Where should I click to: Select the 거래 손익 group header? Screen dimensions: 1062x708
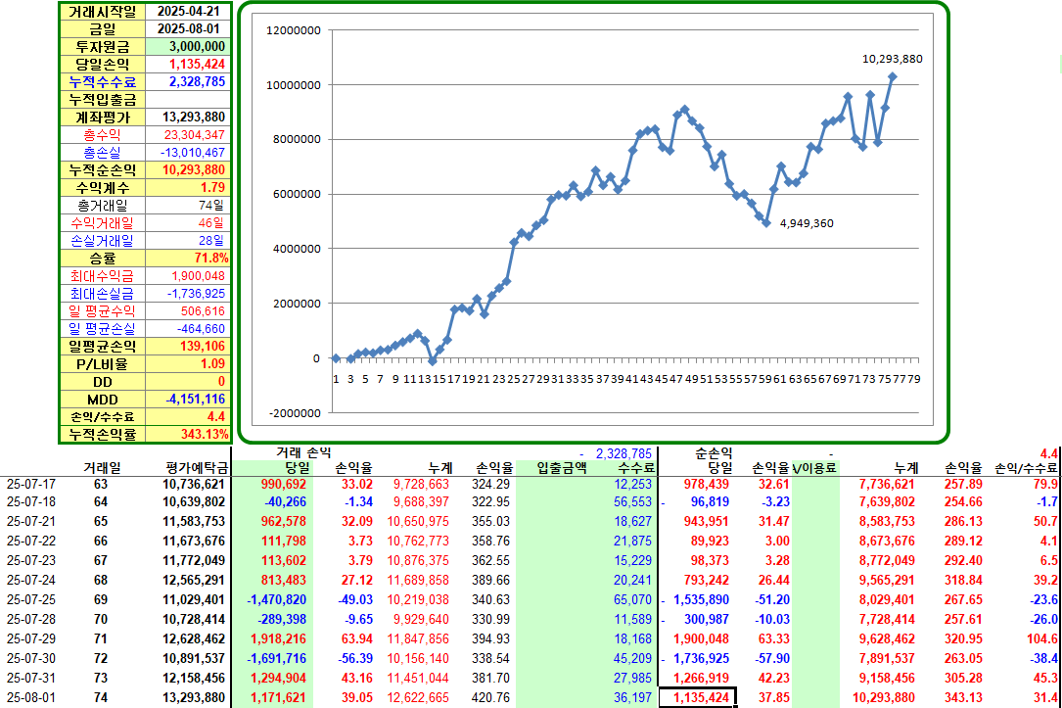point(303,452)
